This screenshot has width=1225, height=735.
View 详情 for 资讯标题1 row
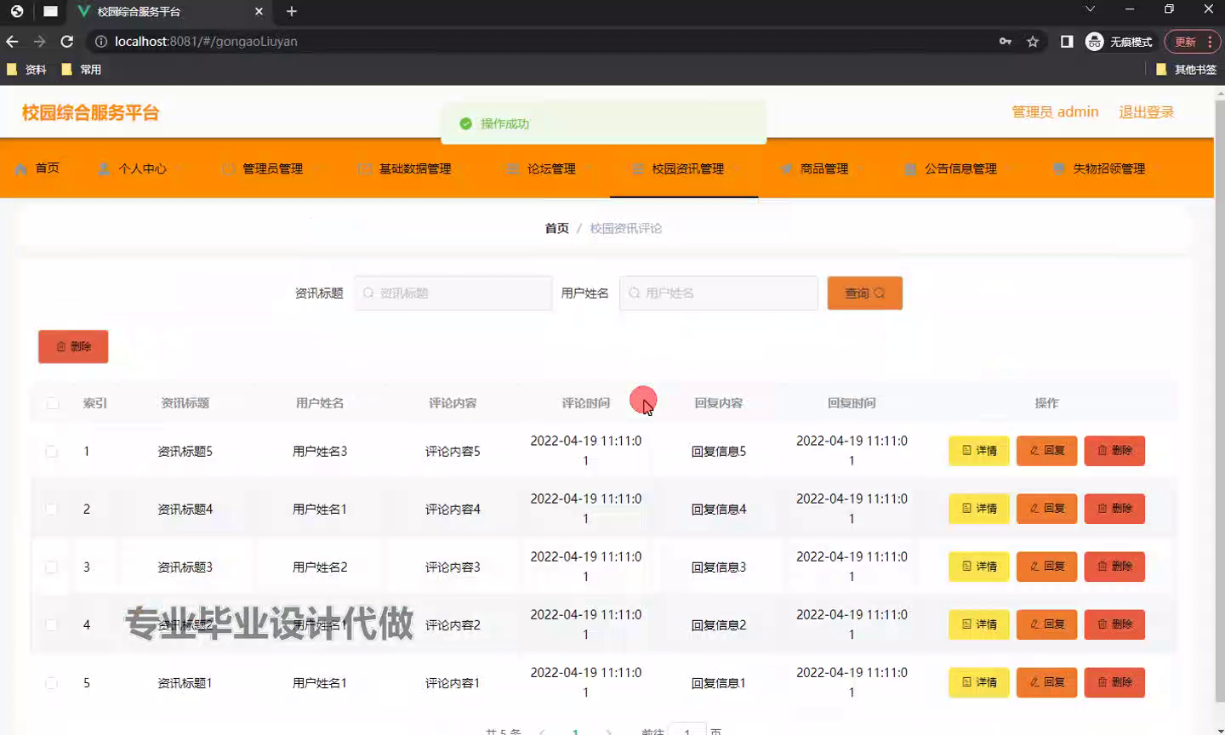(x=979, y=682)
